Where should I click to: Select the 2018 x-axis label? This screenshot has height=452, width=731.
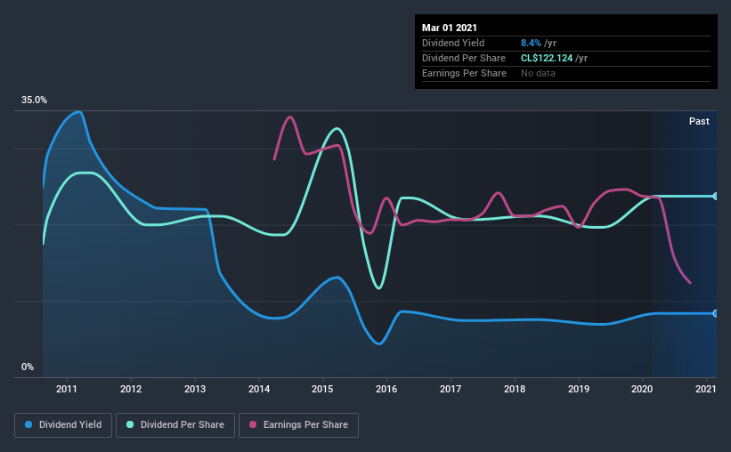[515, 389]
